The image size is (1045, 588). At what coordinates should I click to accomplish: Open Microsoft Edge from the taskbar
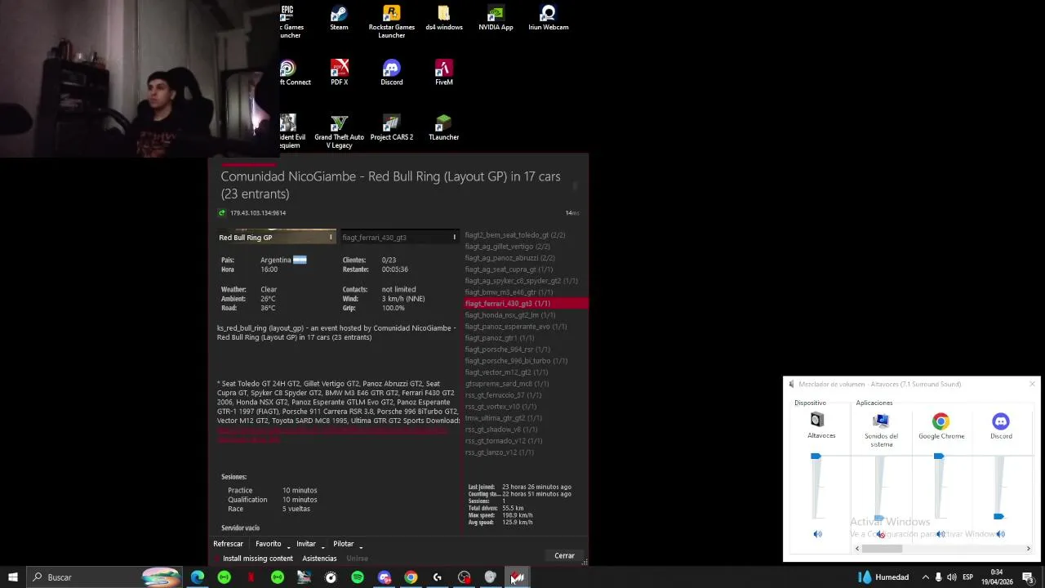point(198,577)
